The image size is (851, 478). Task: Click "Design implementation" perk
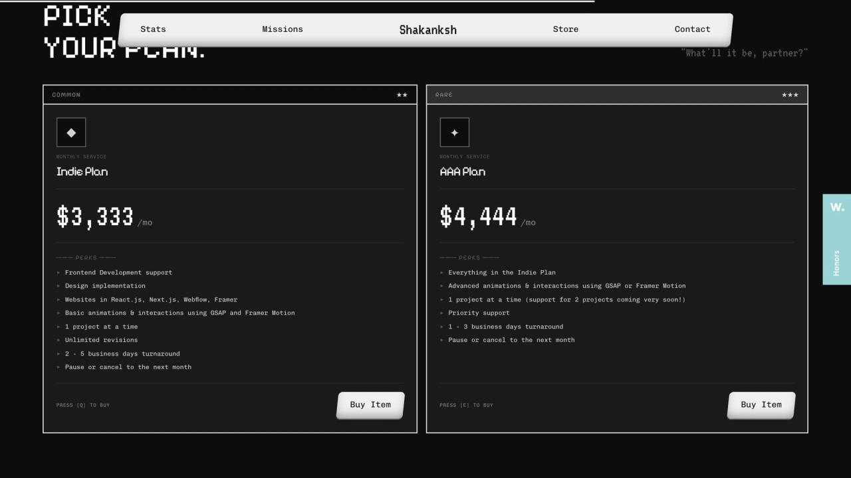pos(105,286)
